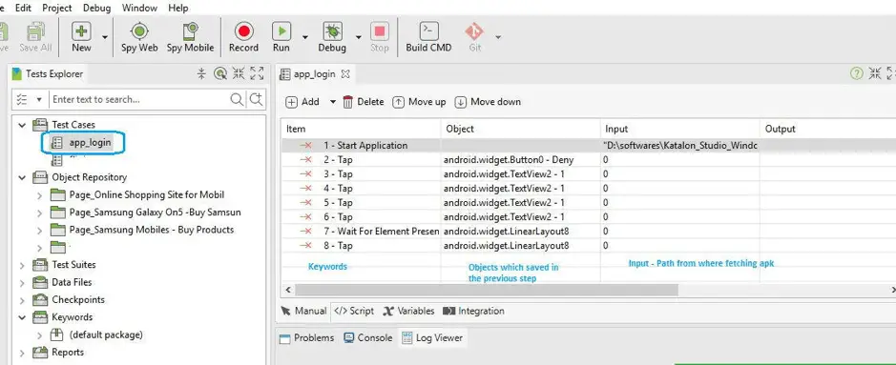The image size is (896, 365).
Task: Select the Data Files tree item
Action: pyautogui.click(x=72, y=282)
